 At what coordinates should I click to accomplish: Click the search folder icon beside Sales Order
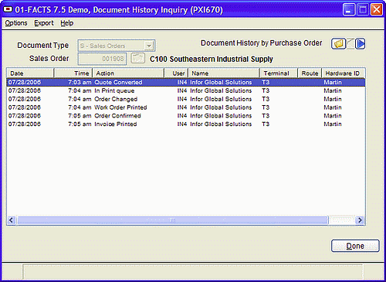(137, 58)
